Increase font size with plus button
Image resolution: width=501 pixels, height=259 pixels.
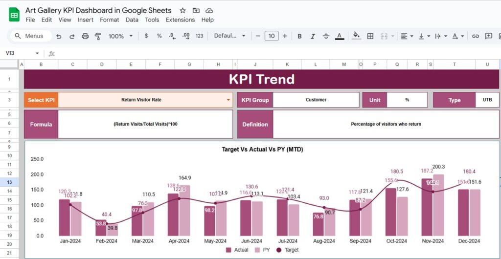[285, 36]
